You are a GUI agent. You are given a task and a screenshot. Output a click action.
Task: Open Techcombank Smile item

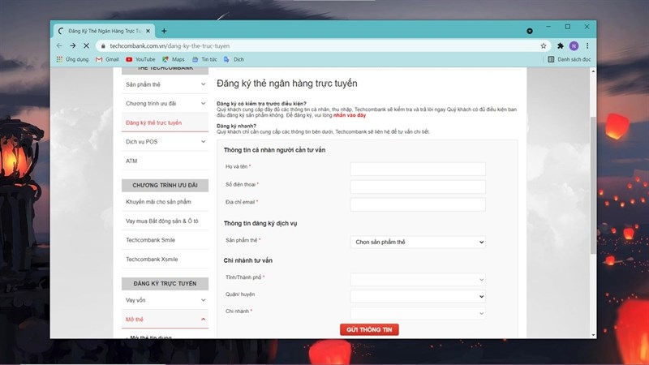coord(165,240)
